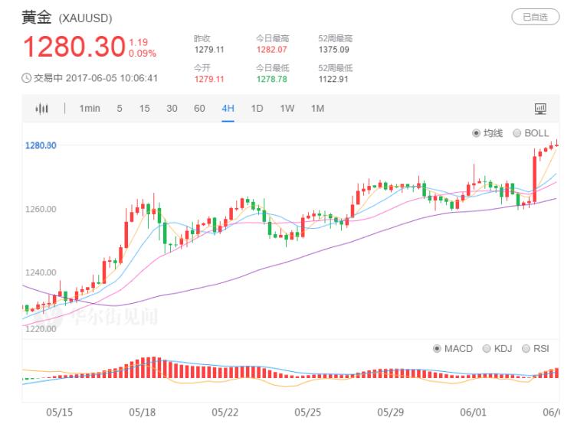Click the candlestick chart type icon
Screen dimensions: 587x427
pos(41,109)
